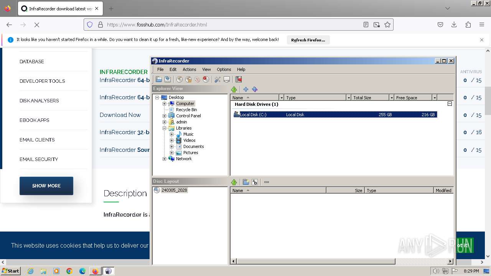The image size is (491, 276).
Task: Expand the Music library node
Action: coord(172,134)
